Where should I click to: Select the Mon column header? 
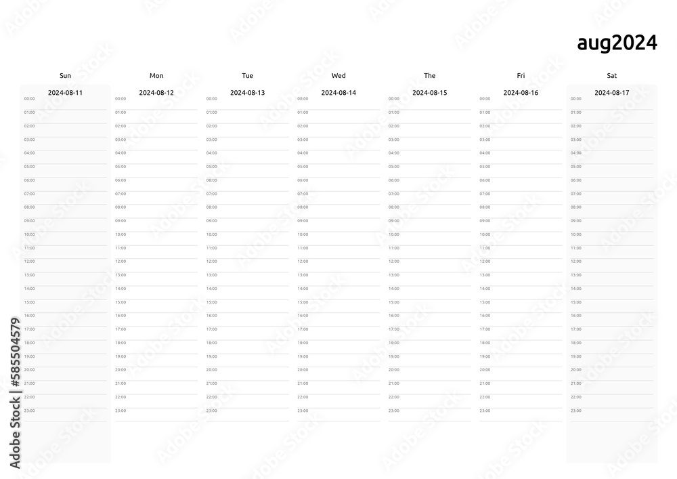(156, 76)
